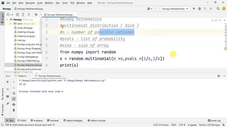
Task: Select Numpy Matchematics.py editor tab
Action: click(x=60, y=15)
